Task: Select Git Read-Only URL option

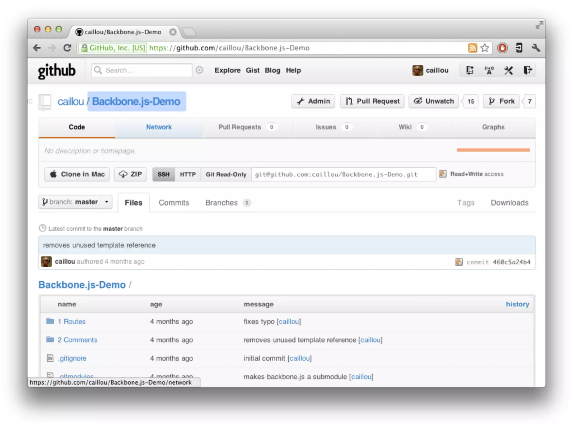Action: (226, 174)
